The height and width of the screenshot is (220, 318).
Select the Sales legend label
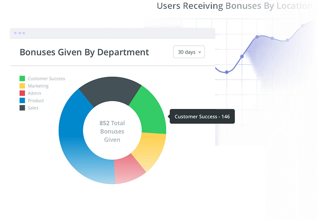click(x=33, y=108)
